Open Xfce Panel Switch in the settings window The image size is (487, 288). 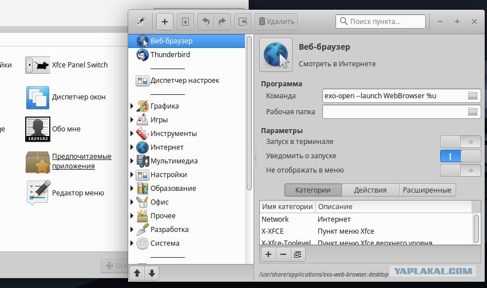(x=67, y=65)
